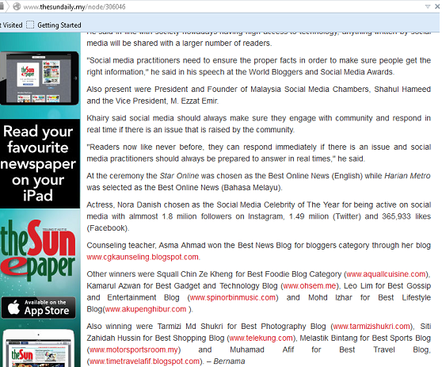442x367 pixels.
Task: Open www.tarmizishukri.com photography link
Action: tap(372, 326)
